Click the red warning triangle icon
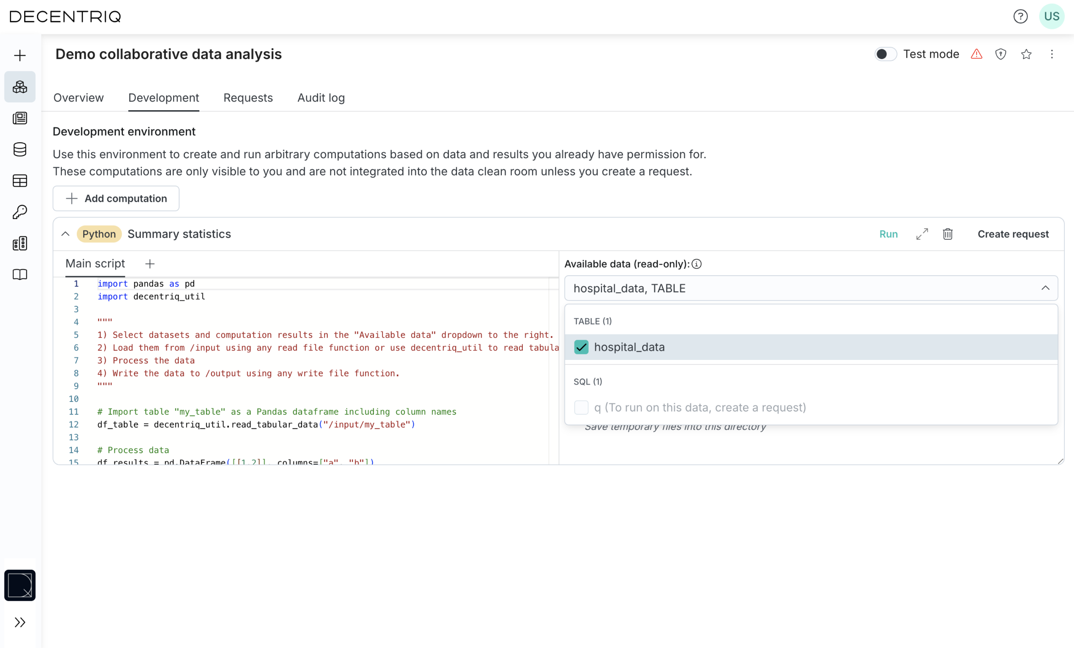Image resolution: width=1074 pixels, height=648 pixels. (976, 54)
